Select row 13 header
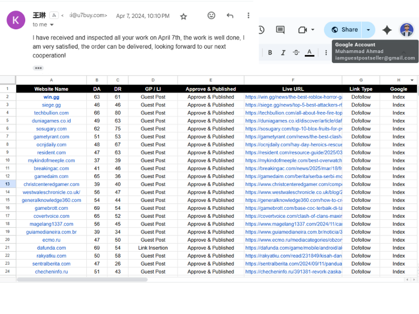The height and width of the screenshot is (314, 419). [x=7, y=184]
